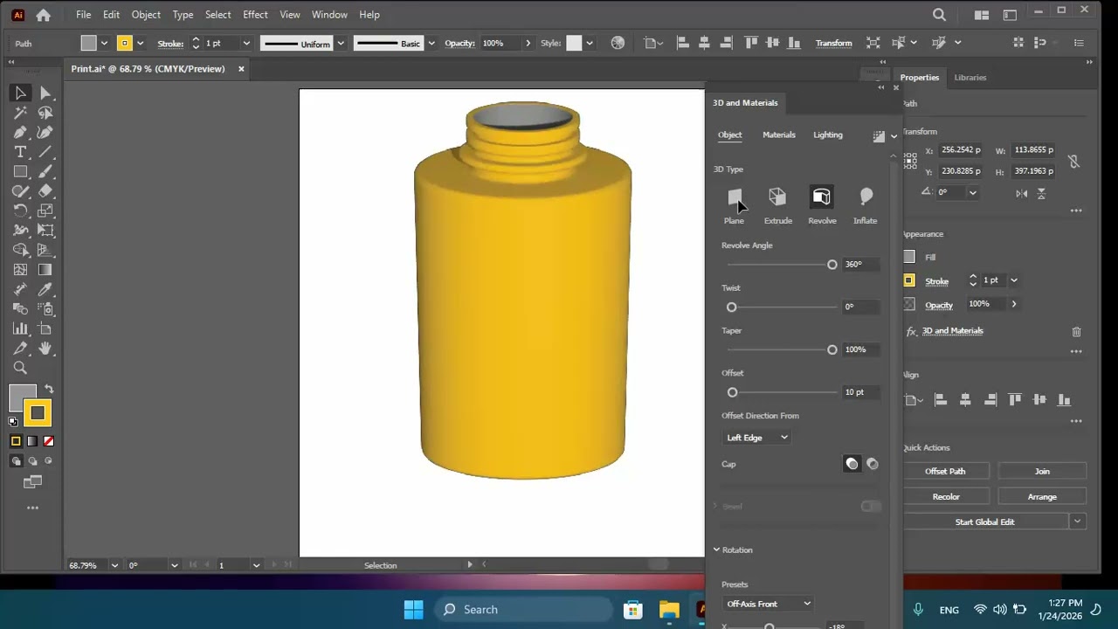Select the Type tool
Viewport: 1118px width, 629px height.
[20, 152]
